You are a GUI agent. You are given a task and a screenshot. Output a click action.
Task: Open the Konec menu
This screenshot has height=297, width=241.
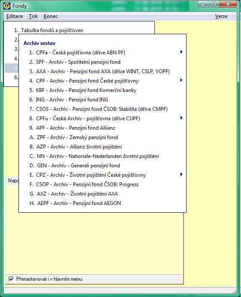tap(51, 16)
